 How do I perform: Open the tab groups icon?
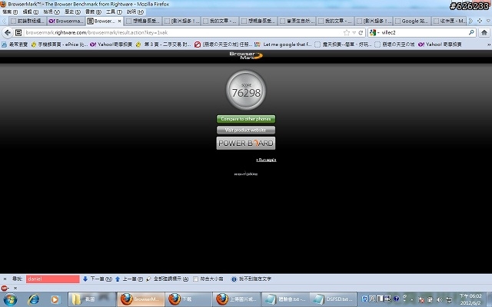[x=480, y=21]
